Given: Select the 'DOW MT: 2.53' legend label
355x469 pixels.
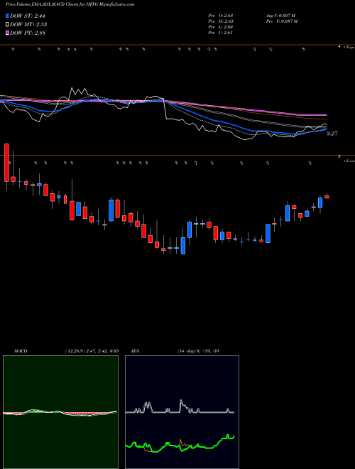Looking at the screenshot, I should click(28, 24).
